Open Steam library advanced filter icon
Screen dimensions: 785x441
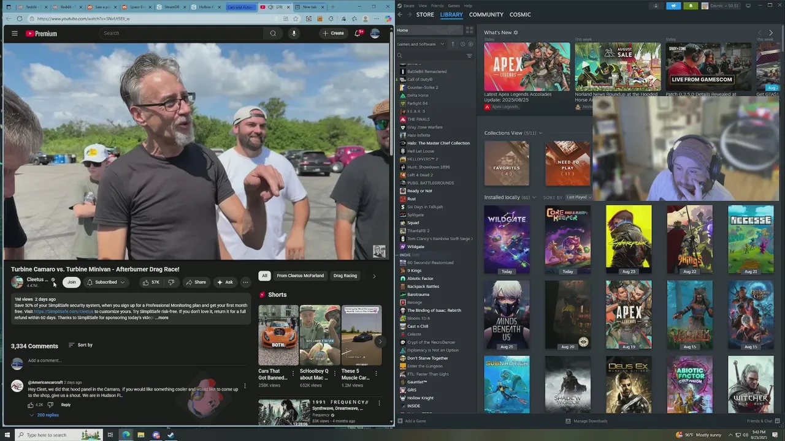(x=469, y=56)
